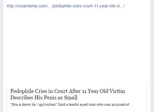Click the center of the empty image placeholder
This screenshot has width=154, height=112.
77,49
